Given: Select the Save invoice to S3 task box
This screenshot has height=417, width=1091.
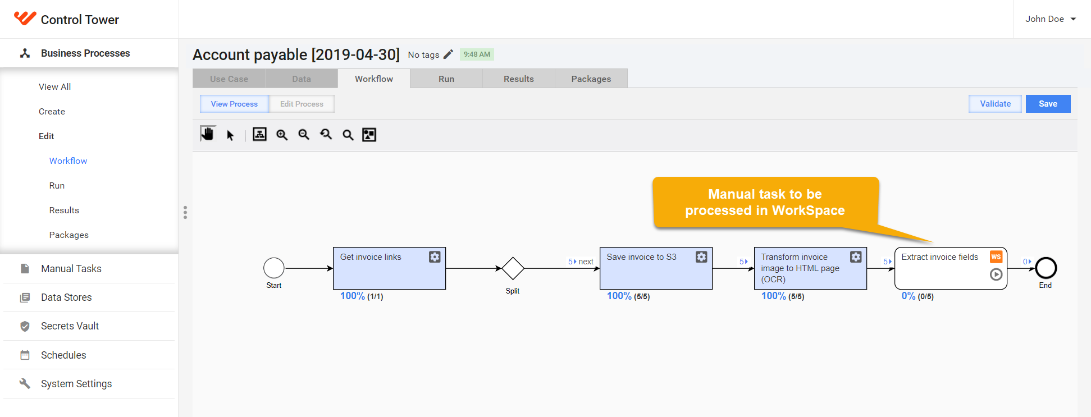Looking at the screenshot, I should (656, 268).
